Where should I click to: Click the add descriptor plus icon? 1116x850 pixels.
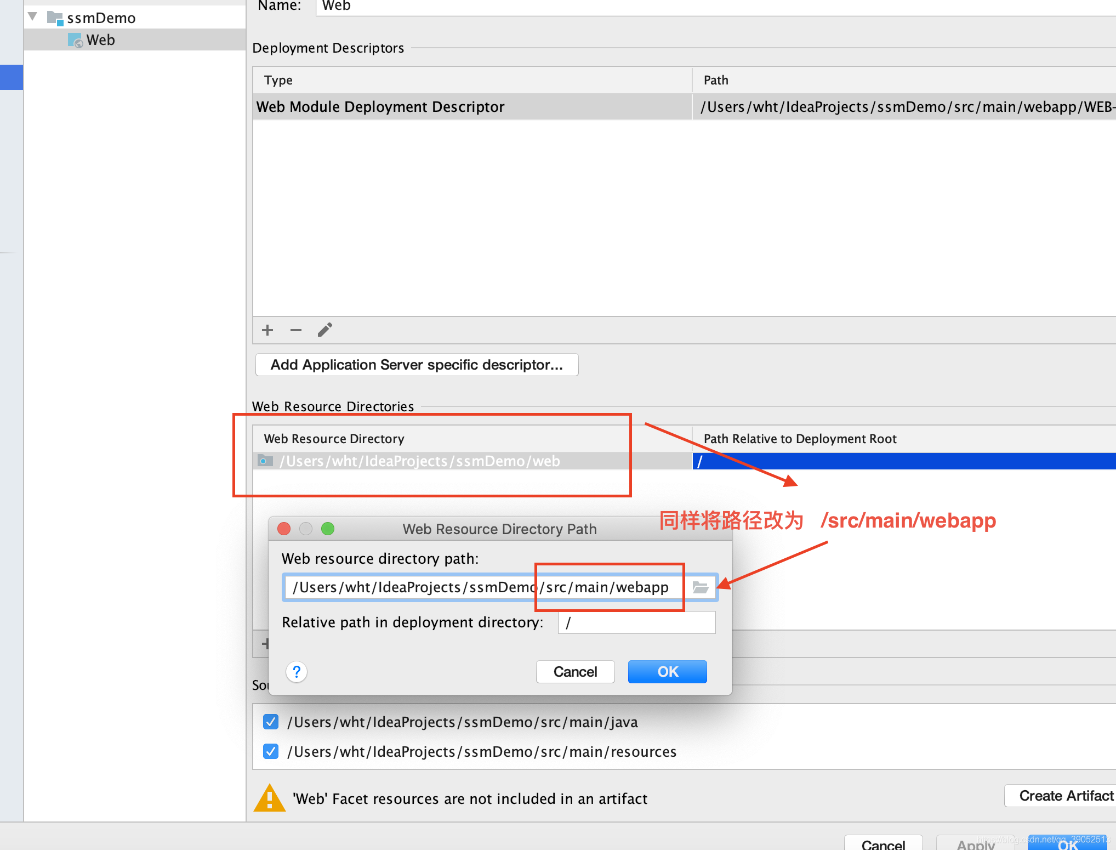[x=267, y=330]
